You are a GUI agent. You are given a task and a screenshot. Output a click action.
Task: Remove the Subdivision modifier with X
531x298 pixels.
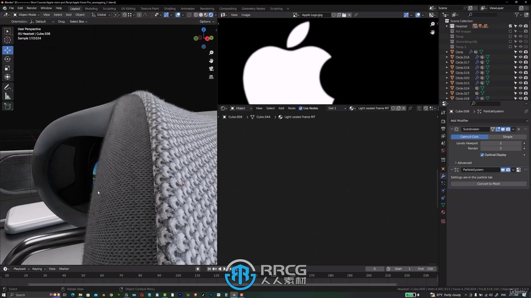tap(519, 129)
